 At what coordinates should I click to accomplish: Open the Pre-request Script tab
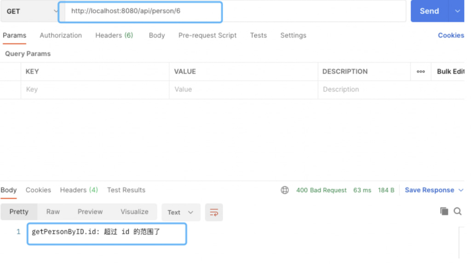207,35
